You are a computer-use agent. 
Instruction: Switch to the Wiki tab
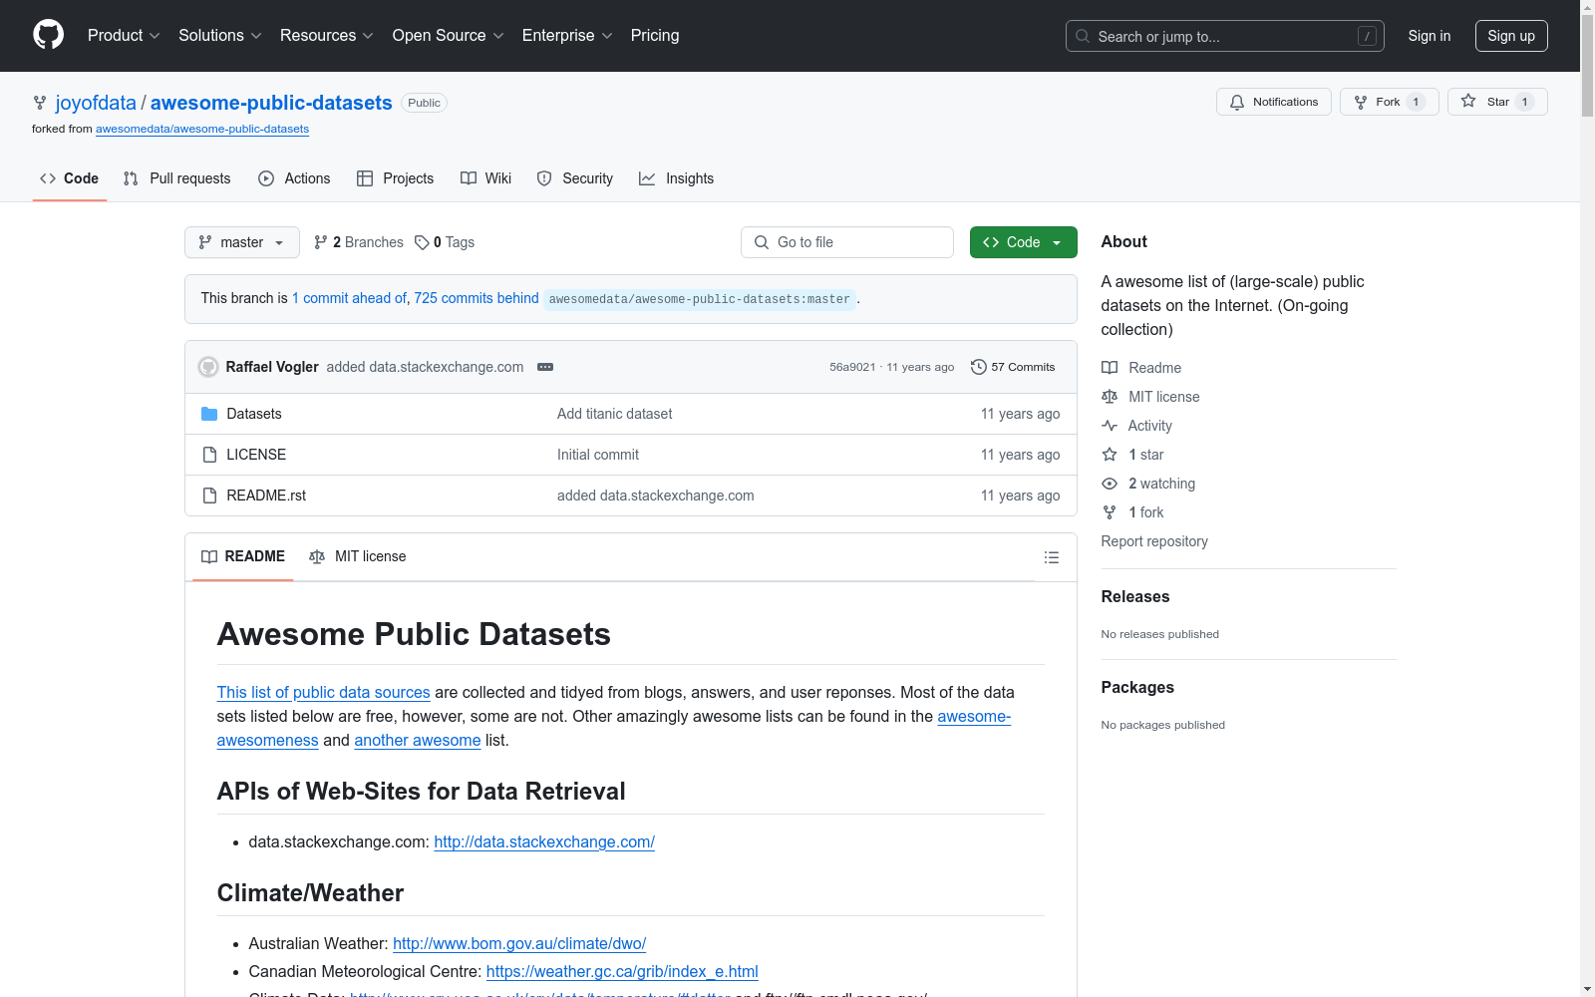coord(486,178)
